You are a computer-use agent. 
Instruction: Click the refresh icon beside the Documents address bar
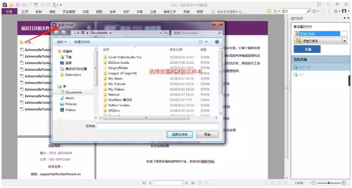pyautogui.click(x=166, y=33)
